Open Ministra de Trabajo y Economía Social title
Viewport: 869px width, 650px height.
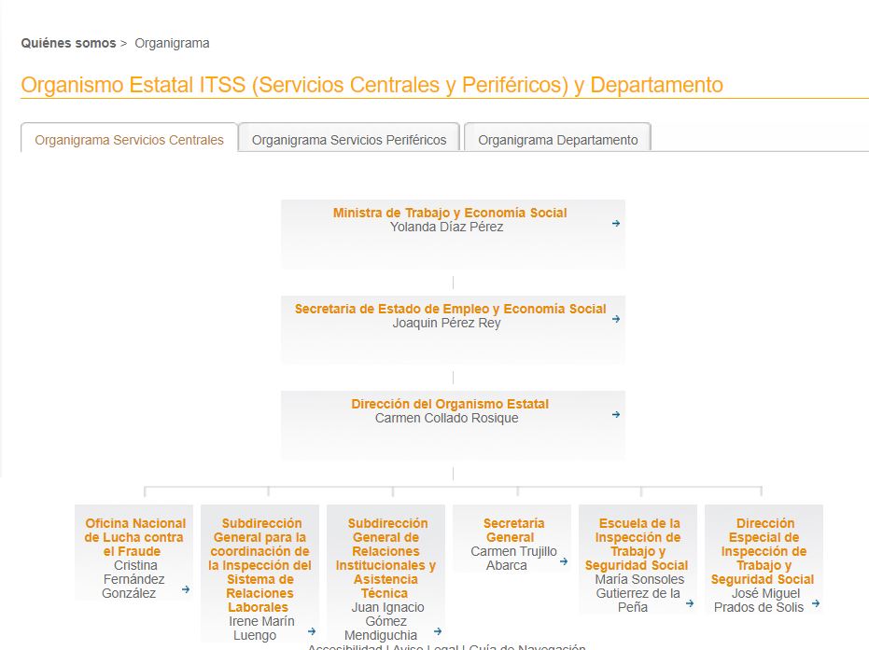pos(450,213)
